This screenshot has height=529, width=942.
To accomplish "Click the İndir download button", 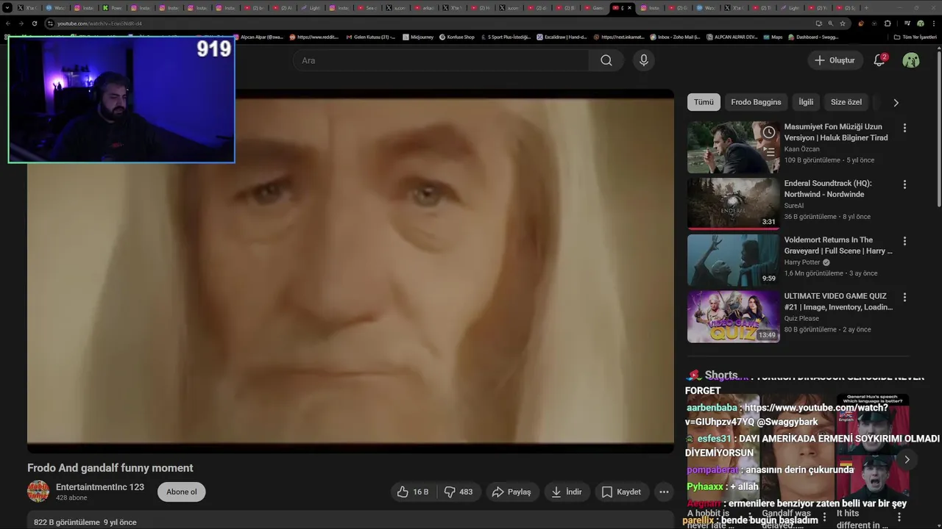I will pyautogui.click(x=567, y=492).
